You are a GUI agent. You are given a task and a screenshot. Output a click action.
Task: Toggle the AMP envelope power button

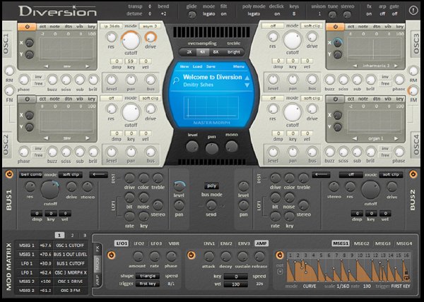[192, 255]
